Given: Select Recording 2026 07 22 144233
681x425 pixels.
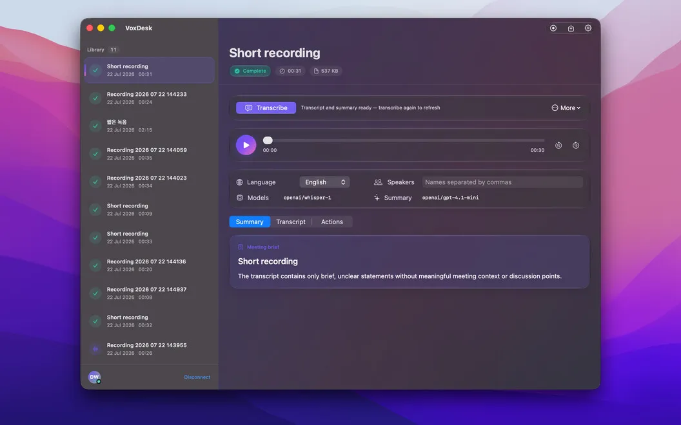Looking at the screenshot, I should click(x=150, y=98).
